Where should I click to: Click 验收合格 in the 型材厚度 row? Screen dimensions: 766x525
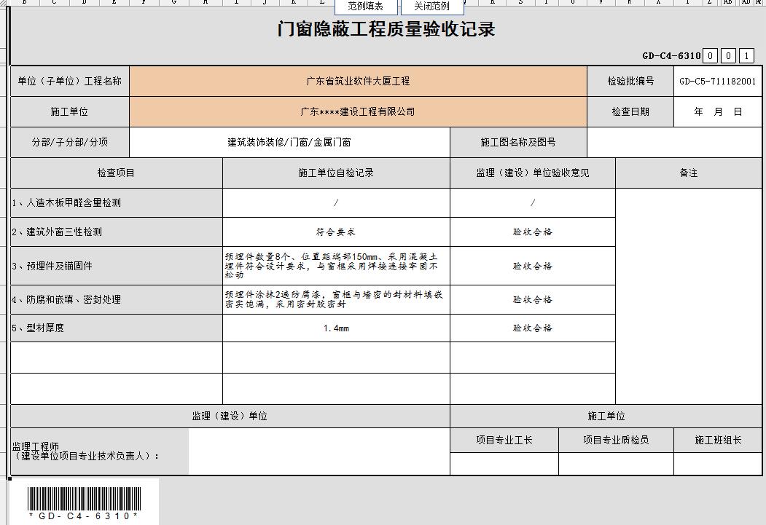(x=533, y=328)
